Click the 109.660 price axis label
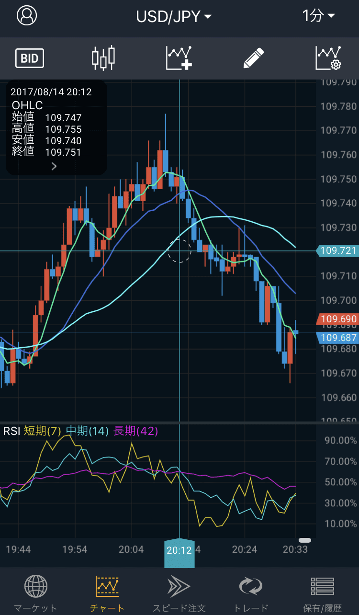The image size is (359, 615). point(338,398)
